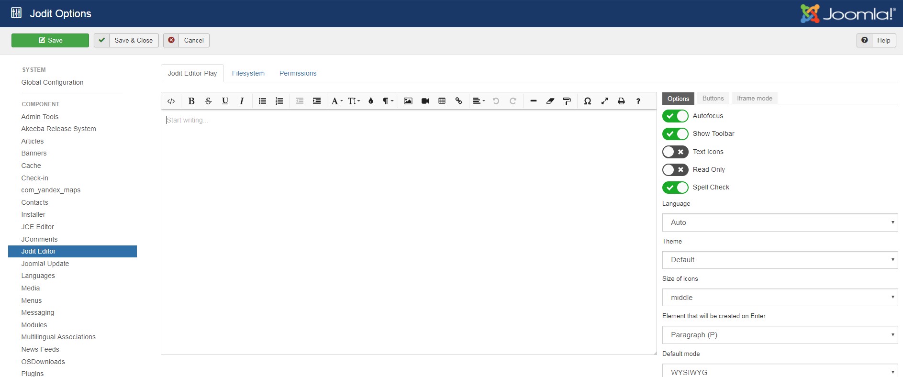Click the Cancel button

coord(186,40)
